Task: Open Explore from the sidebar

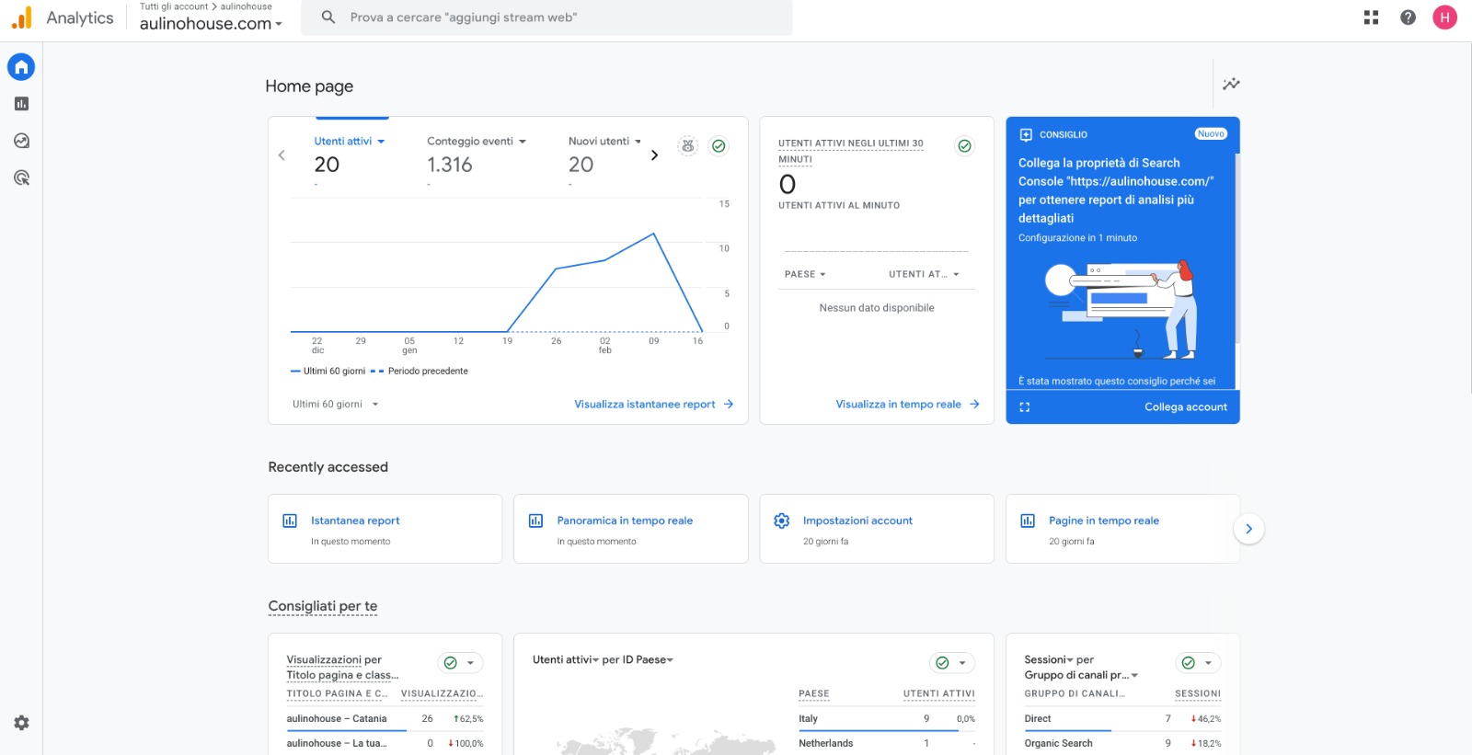Action: click(x=21, y=141)
